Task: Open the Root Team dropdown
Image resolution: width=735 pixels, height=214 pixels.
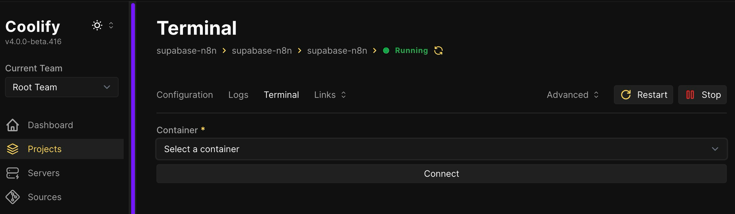Action: point(62,87)
